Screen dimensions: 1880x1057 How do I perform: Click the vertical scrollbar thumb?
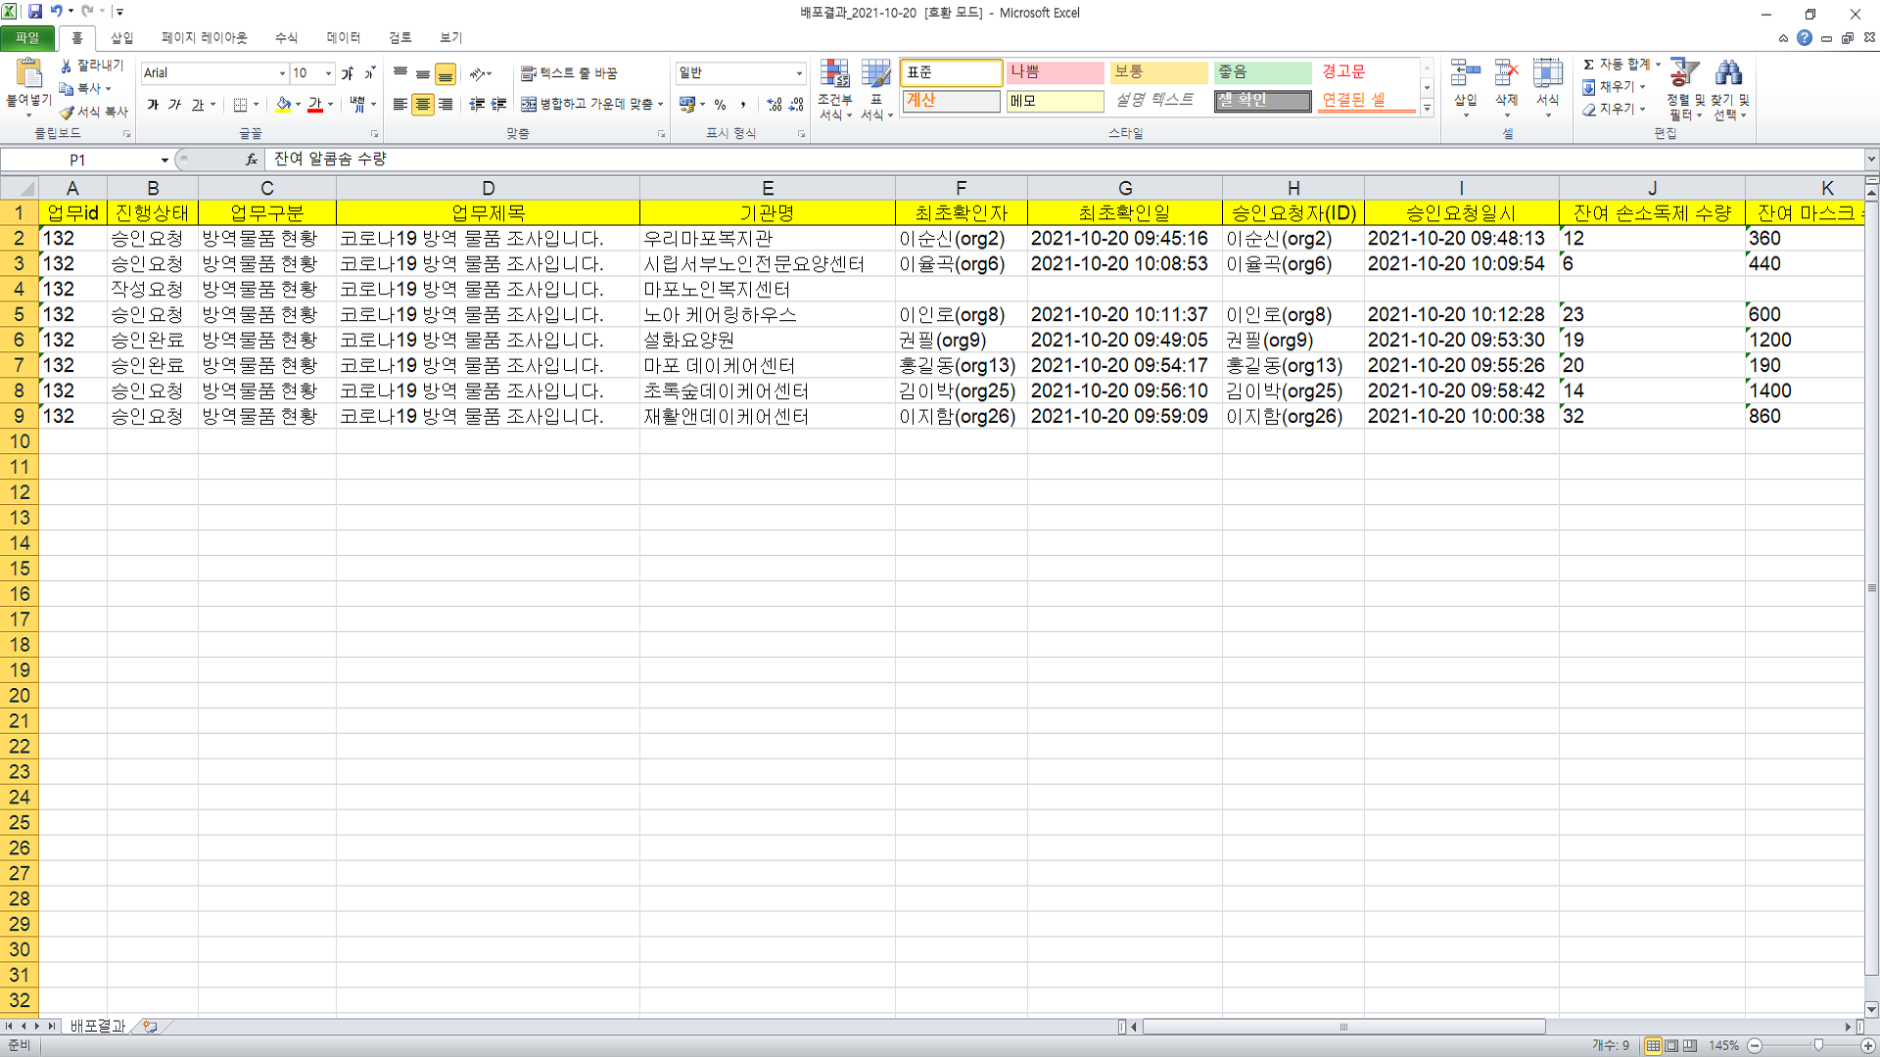pos(1871,588)
